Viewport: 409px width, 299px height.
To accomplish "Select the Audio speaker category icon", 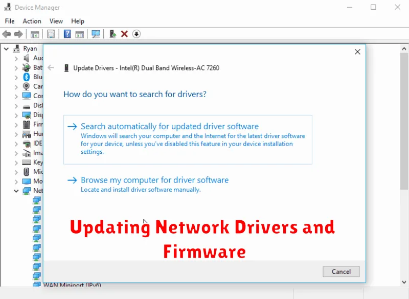I will [27, 58].
